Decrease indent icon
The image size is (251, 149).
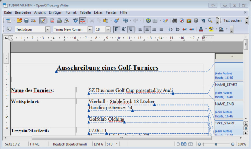(185, 29)
